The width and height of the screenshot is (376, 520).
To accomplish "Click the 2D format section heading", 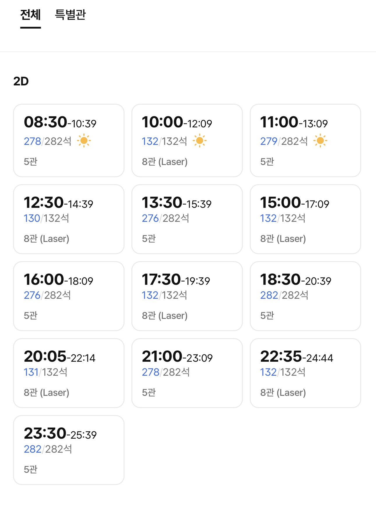I will click(x=21, y=81).
